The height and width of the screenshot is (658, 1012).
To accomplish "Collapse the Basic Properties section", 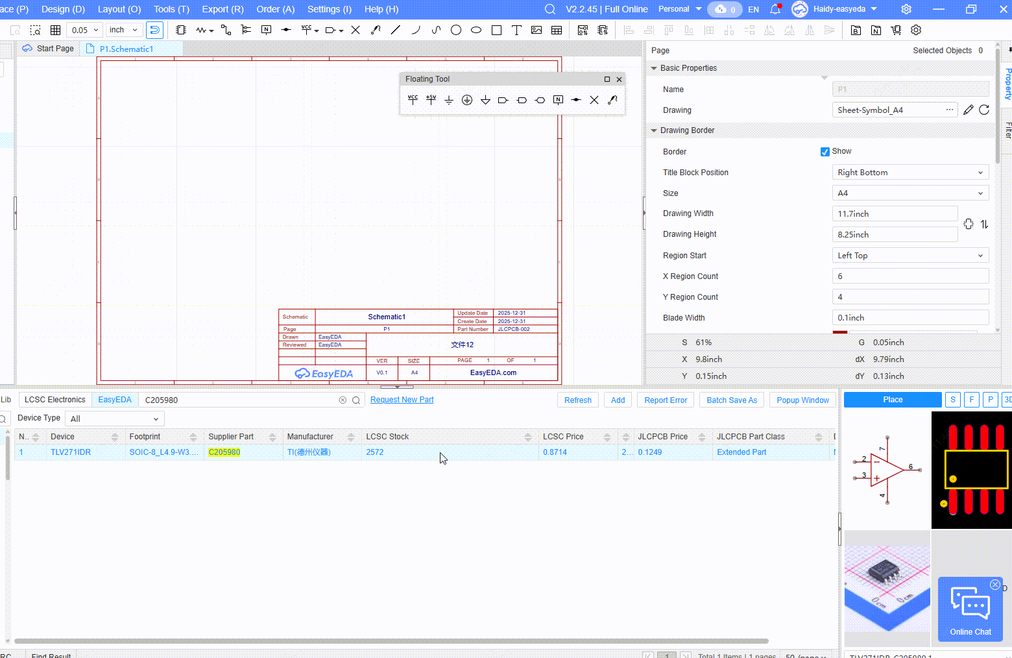I will (x=654, y=68).
